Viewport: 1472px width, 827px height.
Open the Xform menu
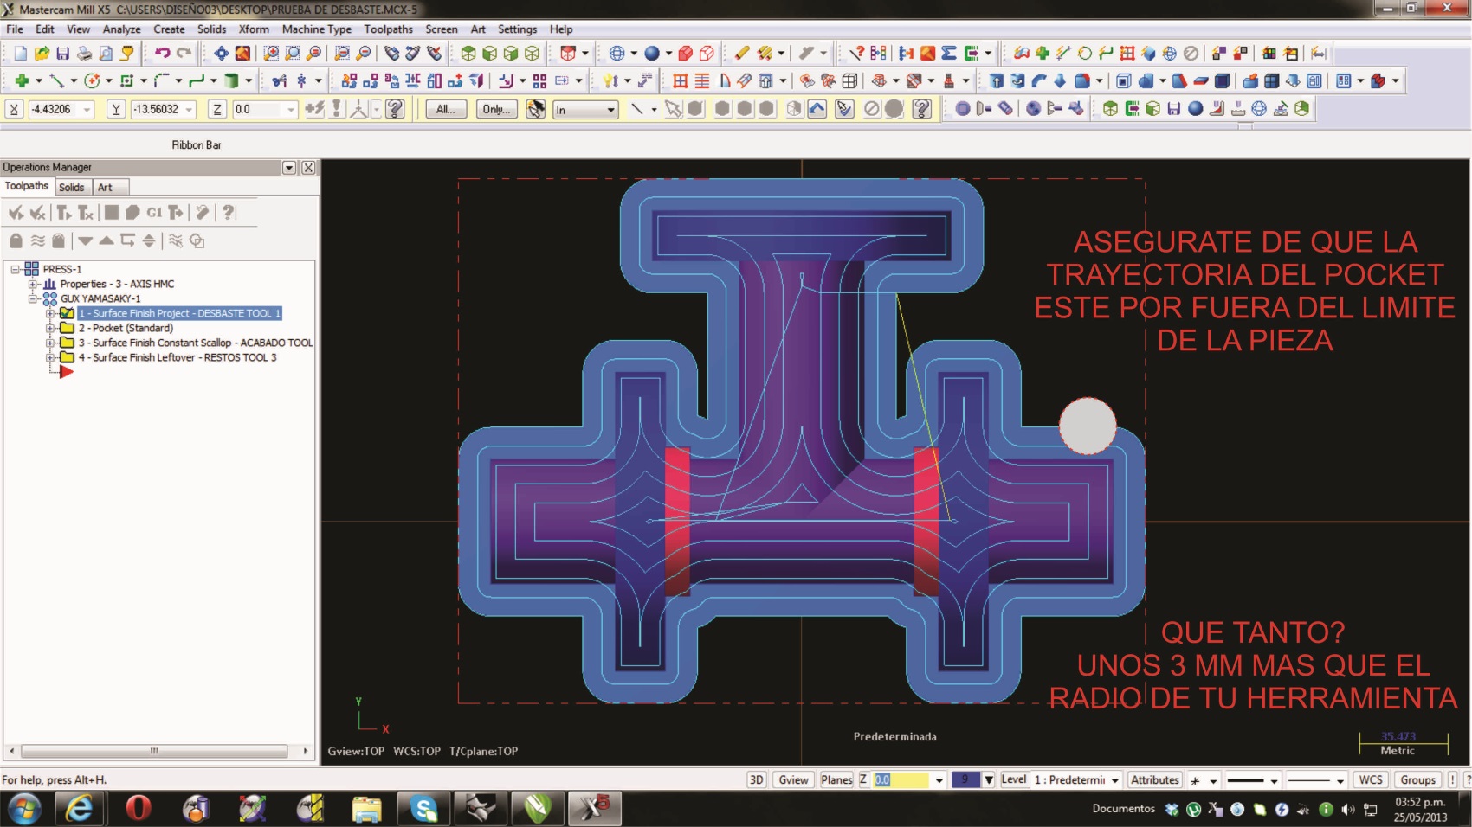(254, 29)
